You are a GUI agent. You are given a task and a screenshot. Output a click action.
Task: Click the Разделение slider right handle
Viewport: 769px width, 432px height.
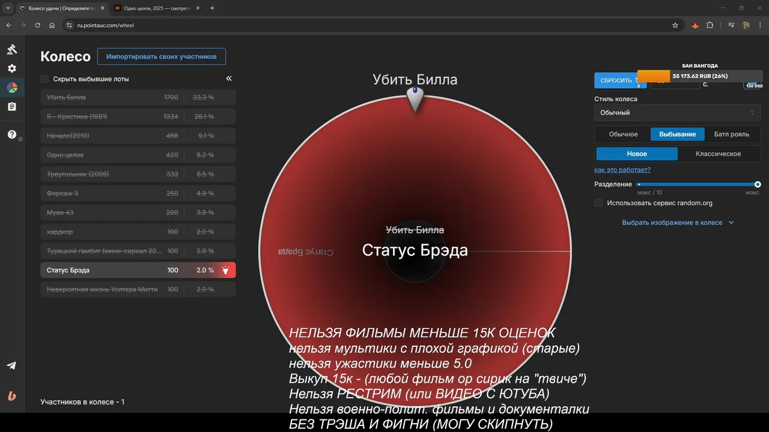coord(758,184)
